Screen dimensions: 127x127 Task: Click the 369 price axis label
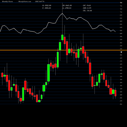pyautogui.click(x=121, y=83)
